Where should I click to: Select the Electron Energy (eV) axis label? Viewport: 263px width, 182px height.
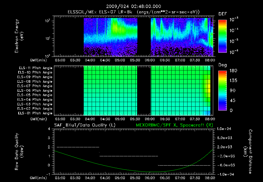coord(19,36)
